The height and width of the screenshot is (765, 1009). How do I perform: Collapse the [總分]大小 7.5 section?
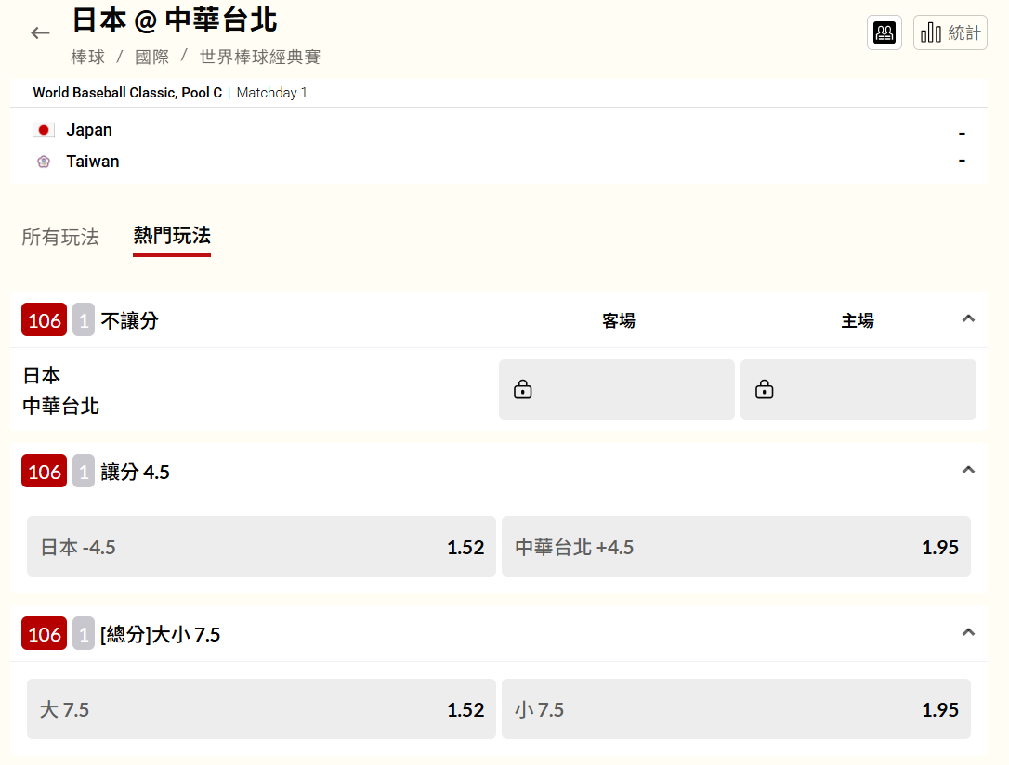coord(968,632)
